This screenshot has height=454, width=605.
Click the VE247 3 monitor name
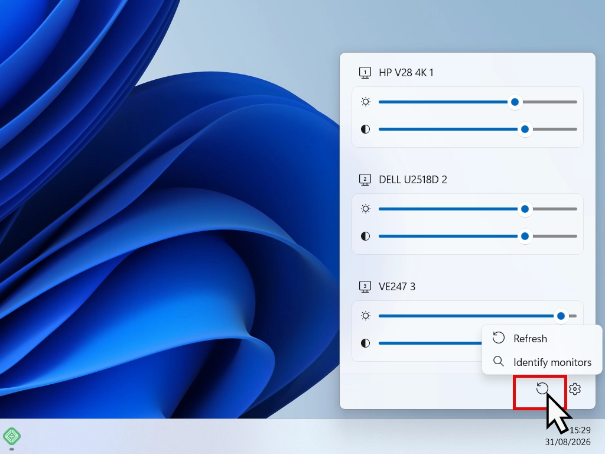pyautogui.click(x=397, y=287)
